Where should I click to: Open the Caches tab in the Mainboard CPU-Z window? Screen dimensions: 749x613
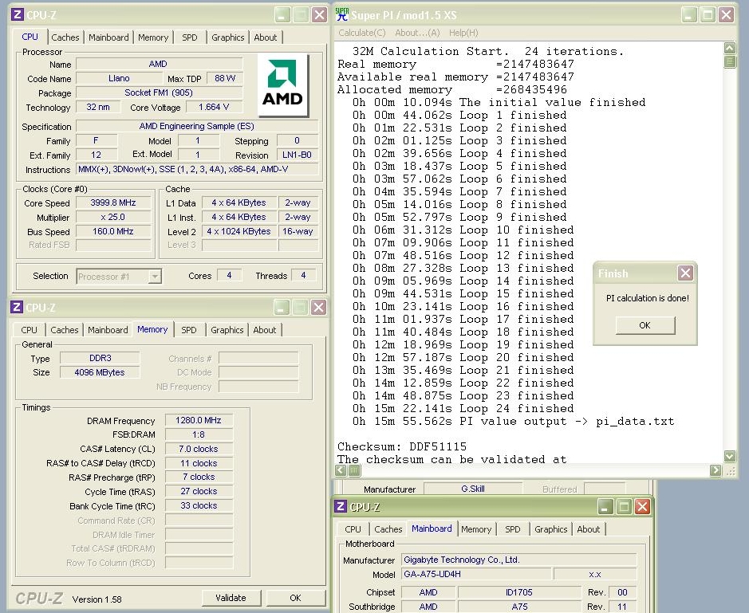click(x=388, y=529)
